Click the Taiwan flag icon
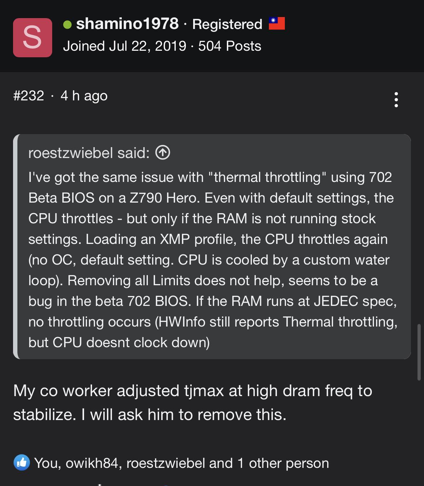 277,24
